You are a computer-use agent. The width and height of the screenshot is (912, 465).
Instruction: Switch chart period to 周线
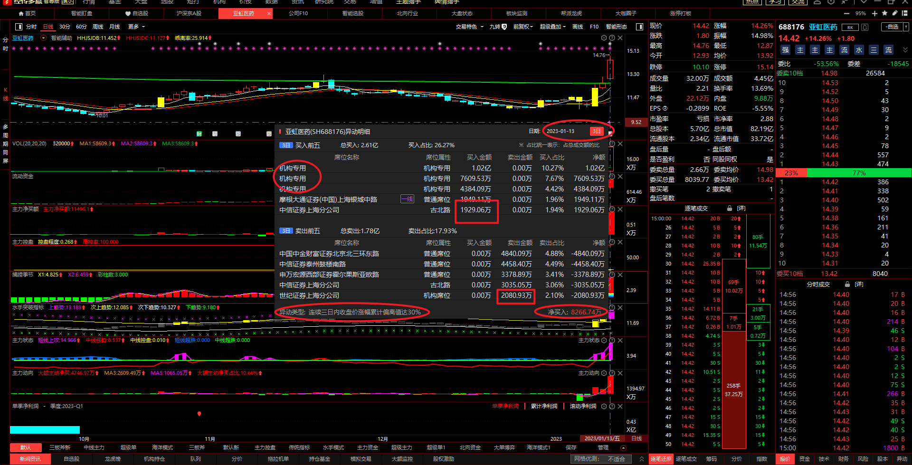coord(98,27)
